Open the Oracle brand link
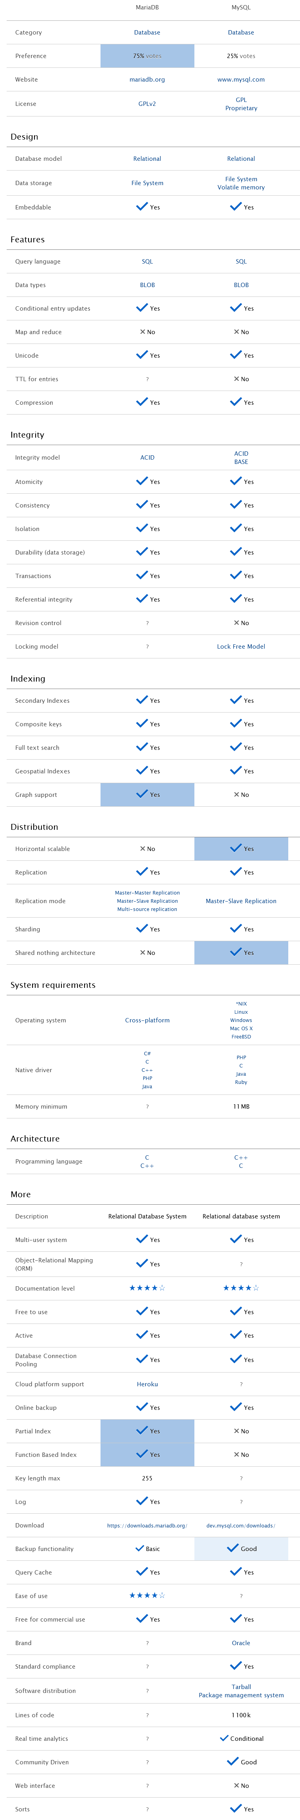Image resolution: width=300 pixels, height=1820 pixels. [x=241, y=1643]
